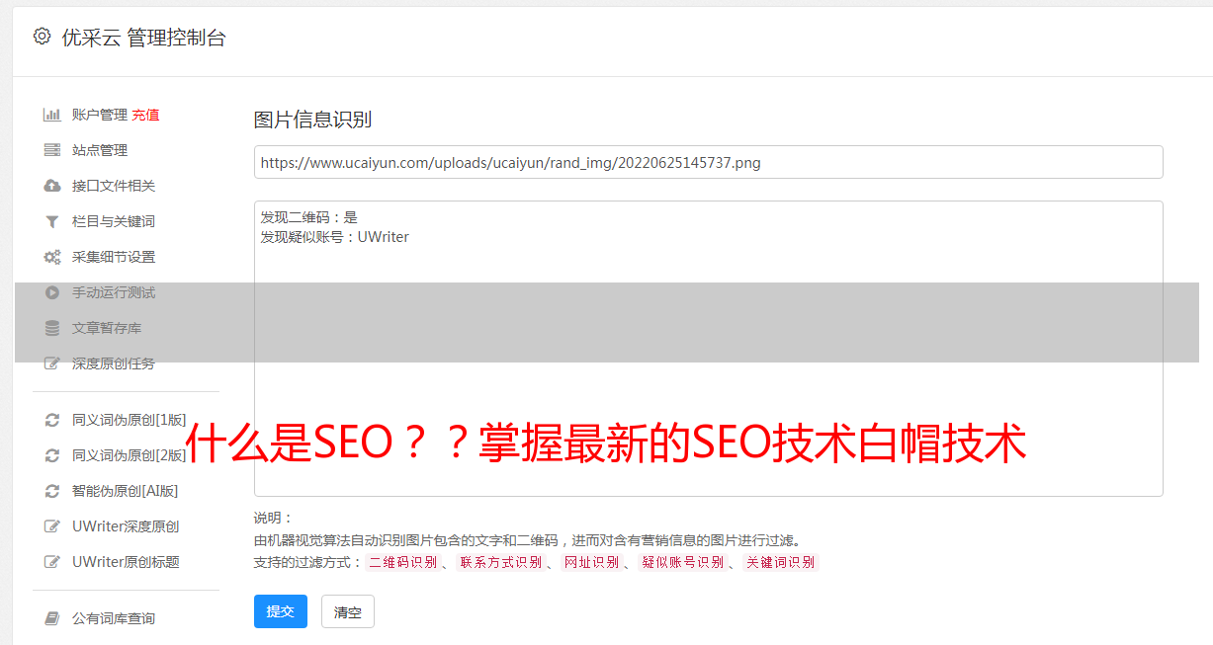Click the book icon for 公有词库查询
1213x645 pixels.
(52, 618)
